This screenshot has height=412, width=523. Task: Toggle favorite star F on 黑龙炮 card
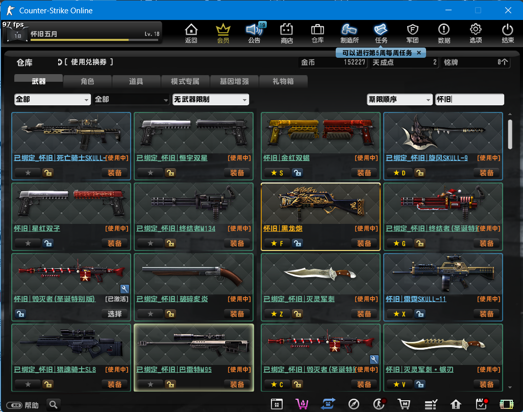[x=277, y=243]
